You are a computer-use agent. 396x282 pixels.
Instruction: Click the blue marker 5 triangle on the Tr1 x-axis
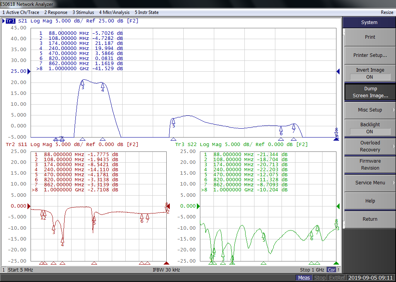pos(173,139)
